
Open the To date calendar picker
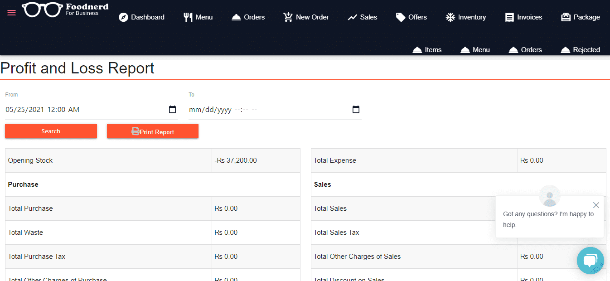pos(356,109)
